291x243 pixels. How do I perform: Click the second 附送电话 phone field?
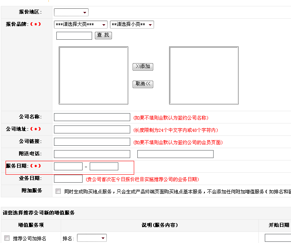click(x=175, y=154)
